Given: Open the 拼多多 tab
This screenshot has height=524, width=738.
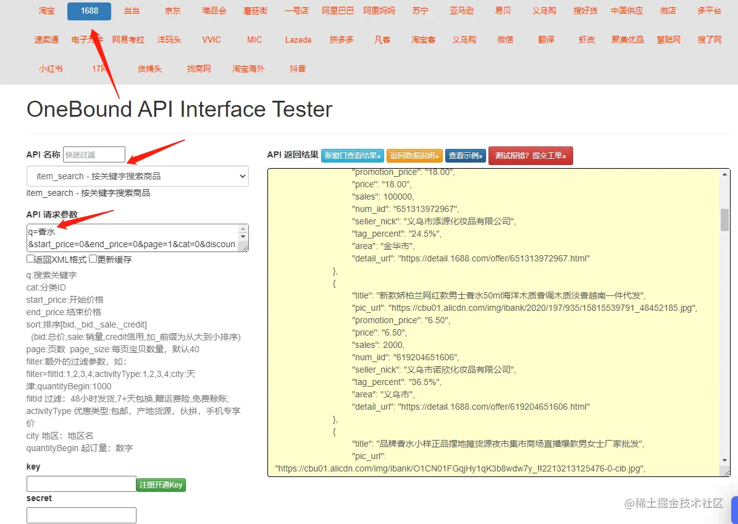Looking at the screenshot, I should (342, 40).
